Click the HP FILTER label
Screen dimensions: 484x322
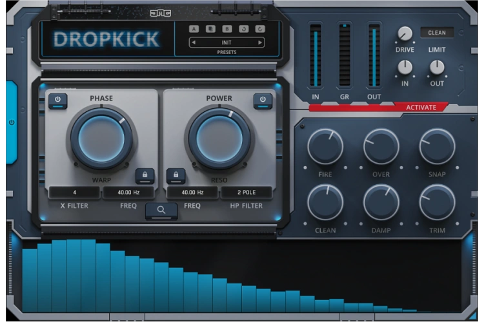247,206
